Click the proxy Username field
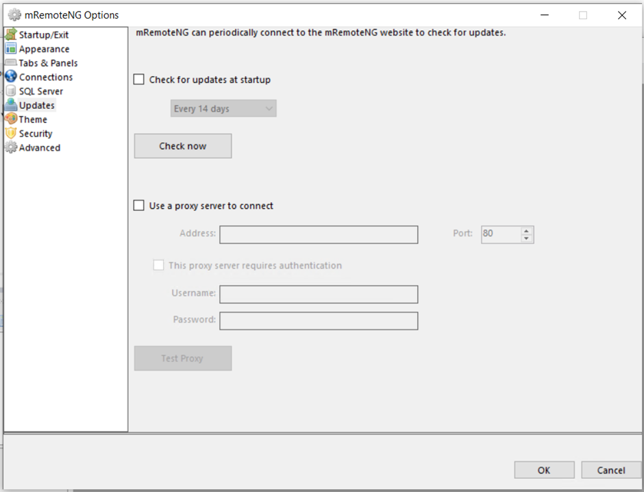Viewport: 644px width, 492px height. pyautogui.click(x=319, y=295)
